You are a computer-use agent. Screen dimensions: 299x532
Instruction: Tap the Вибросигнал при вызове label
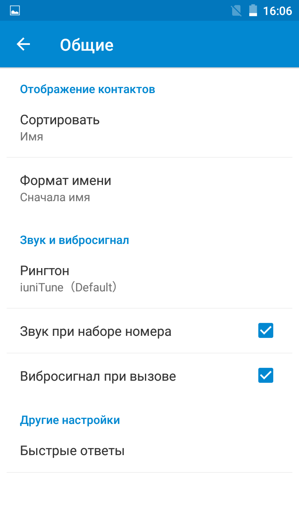pos(98,376)
